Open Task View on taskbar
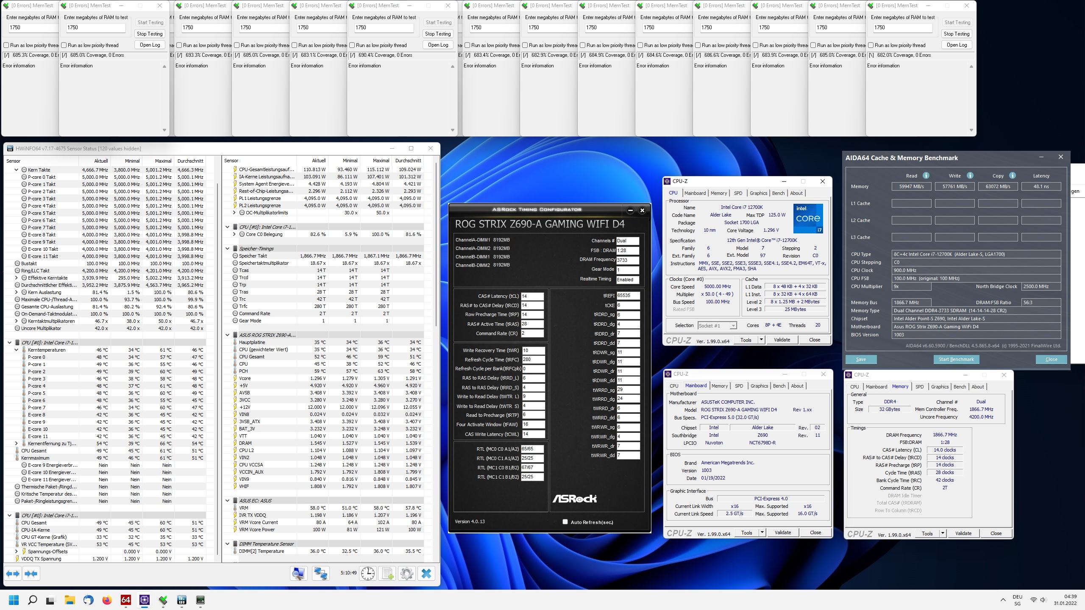The width and height of the screenshot is (1085, 610). 50,600
